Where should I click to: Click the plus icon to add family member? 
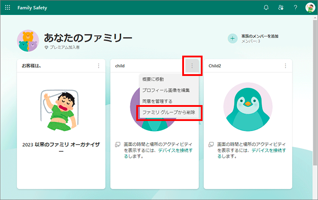tap(233, 38)
